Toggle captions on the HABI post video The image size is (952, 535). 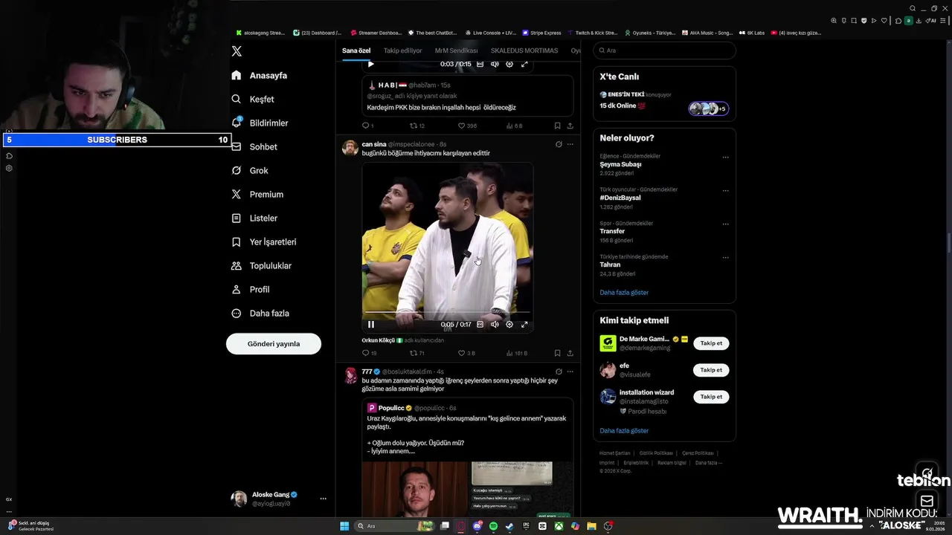[x=480, y=64]
